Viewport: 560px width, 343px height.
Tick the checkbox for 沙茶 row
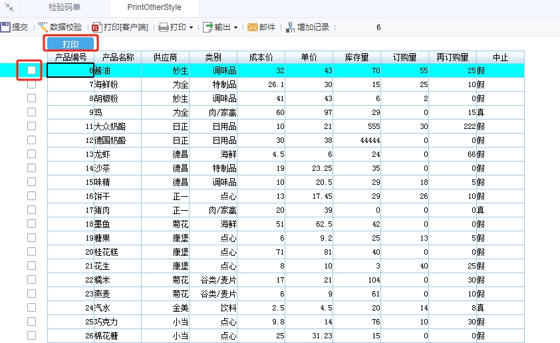coord(31,168)
